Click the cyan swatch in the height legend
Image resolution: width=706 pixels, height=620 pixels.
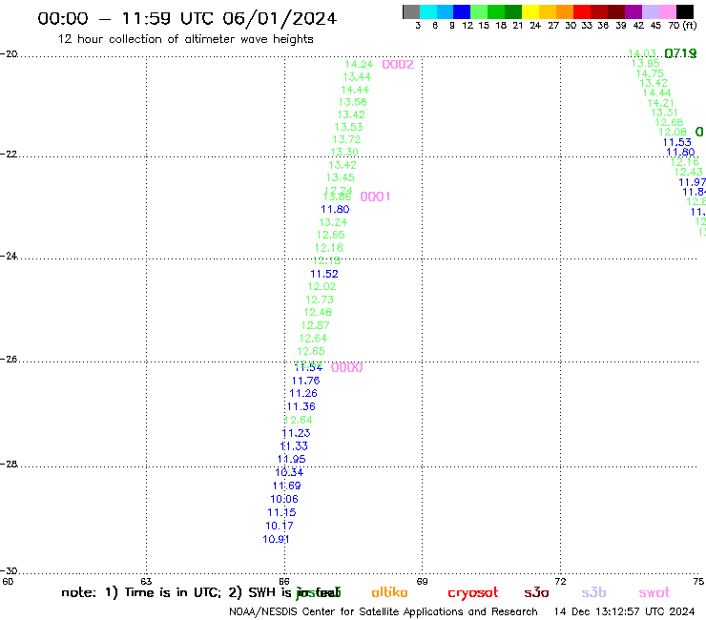coord(428,11)
